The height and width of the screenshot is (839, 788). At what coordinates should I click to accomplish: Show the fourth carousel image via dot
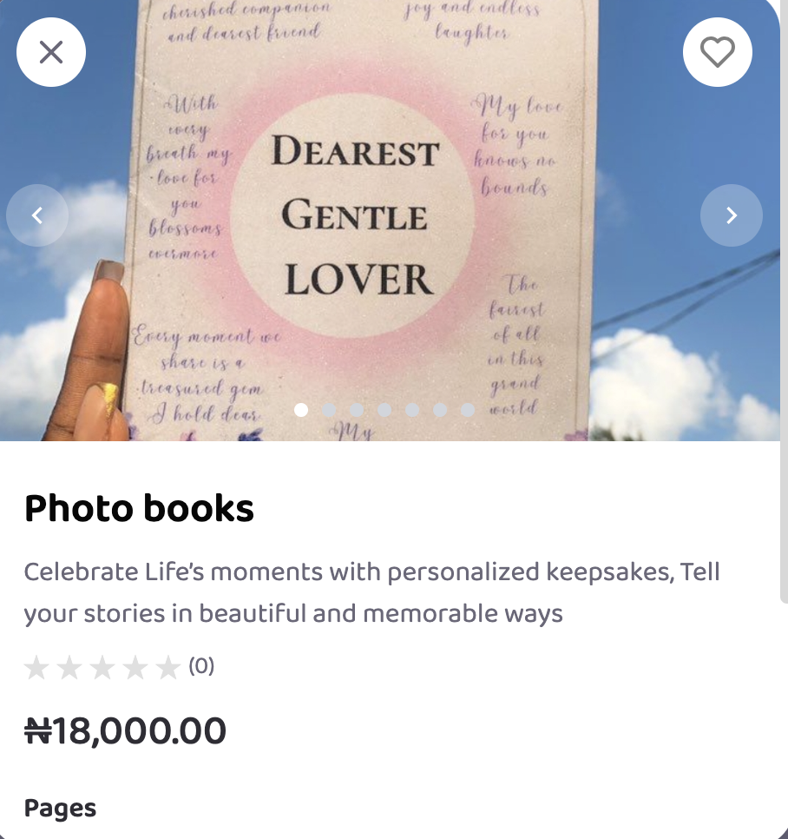point(384,410)
